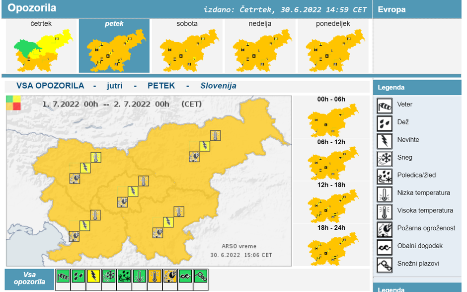Click the glaze ice filter in bottom bar

click(x=124, y=276)
